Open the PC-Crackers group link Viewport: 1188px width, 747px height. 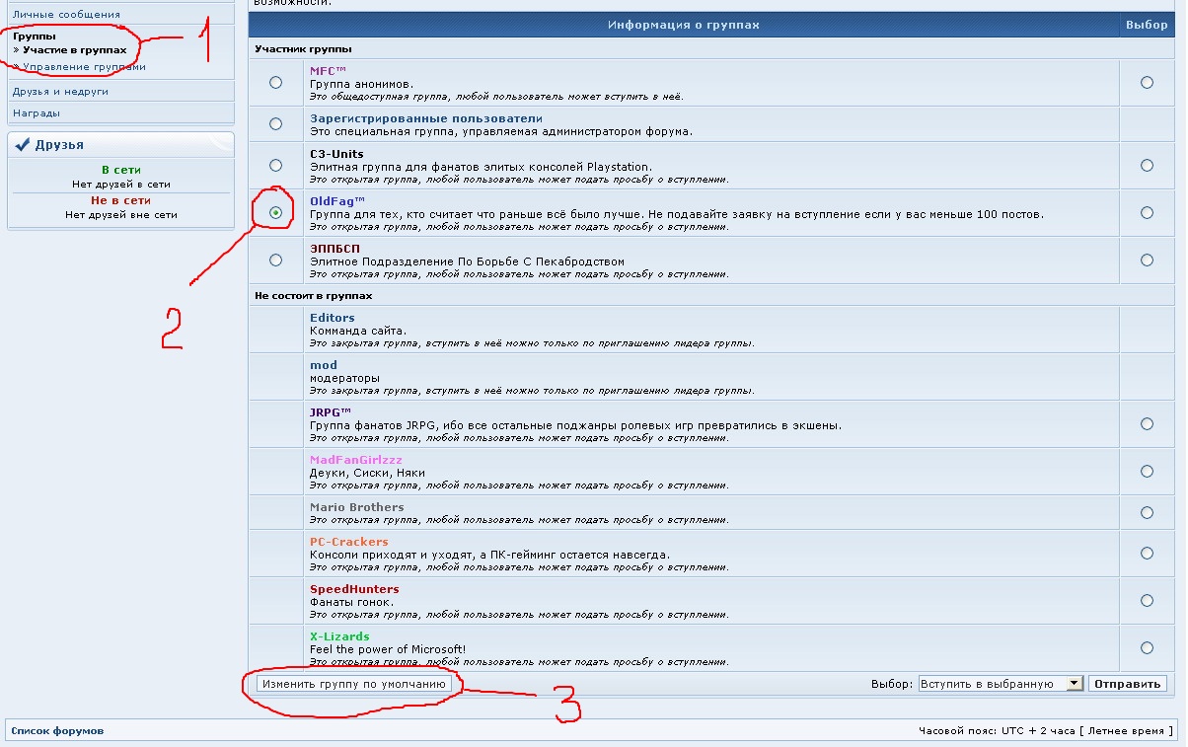point(348,542)
